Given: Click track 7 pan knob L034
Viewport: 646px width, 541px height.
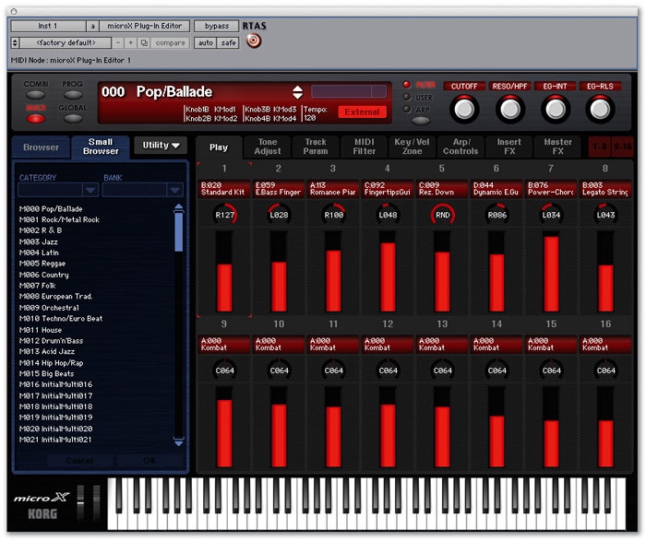Looking at the screenshot, I should [x=551, y=215].
